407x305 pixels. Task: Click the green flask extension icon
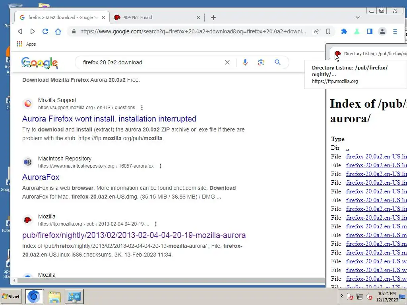(x=357, y=31)
